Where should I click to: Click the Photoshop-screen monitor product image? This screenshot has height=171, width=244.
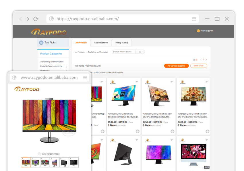[124, 95]
